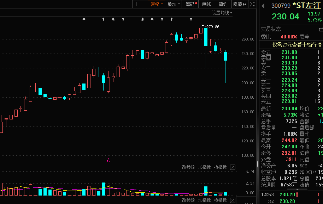Click the minus zoom-out chart icon
The image size is (323, 204).
pyautogui.click(x=144, y=4)
